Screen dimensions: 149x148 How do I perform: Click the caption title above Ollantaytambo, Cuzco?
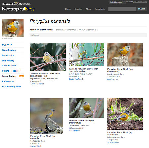(82, 122)
